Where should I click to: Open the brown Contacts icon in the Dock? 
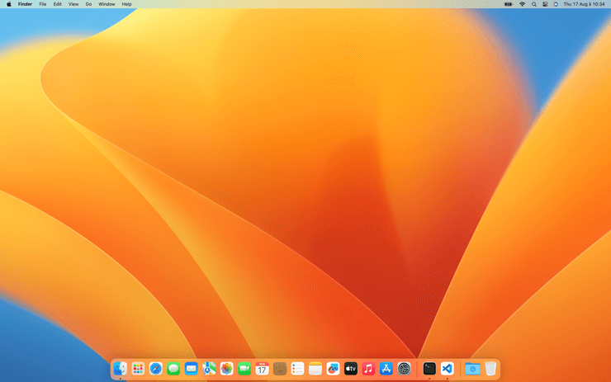pos(280,368)
